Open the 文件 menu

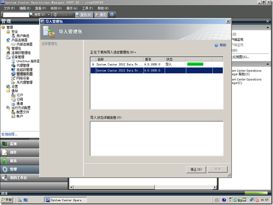click(x=9, y=8)
